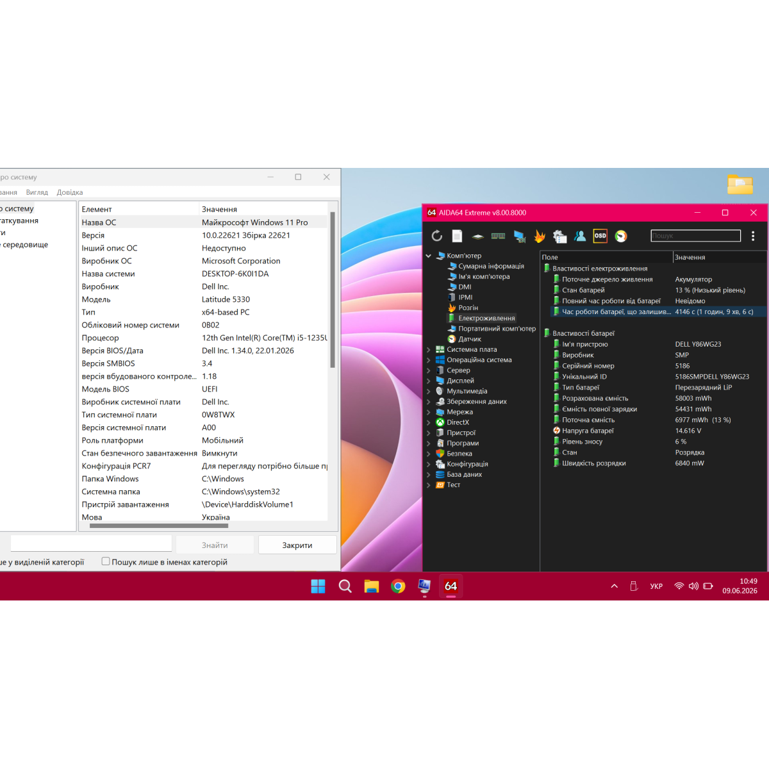Viewport: 769px width, 769px height.
Task: Open File Explorer from taskbar
Action: (x=372, y=586)
